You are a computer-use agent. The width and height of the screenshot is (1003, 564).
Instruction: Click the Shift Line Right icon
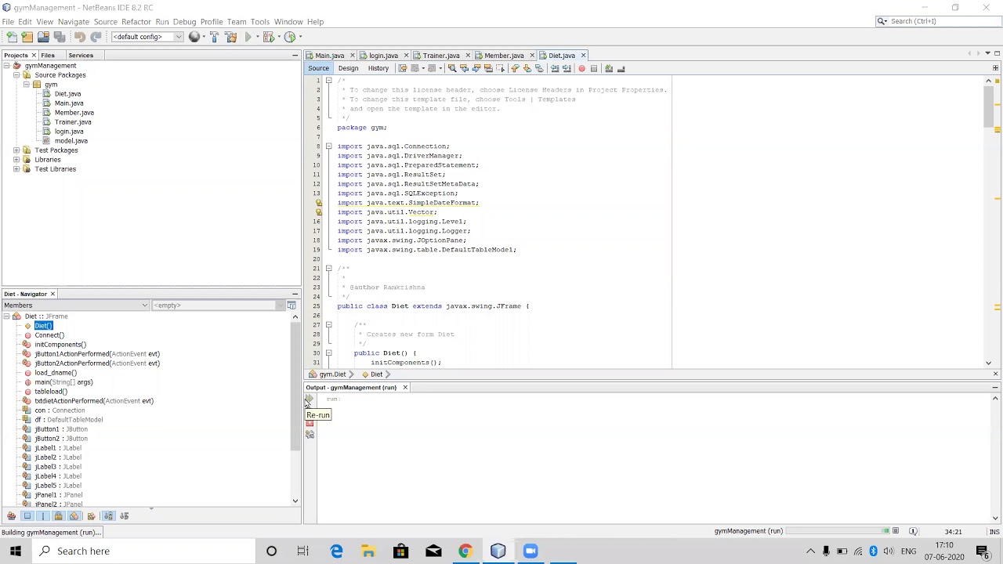[x=566, y=68]
